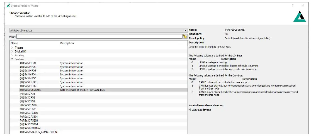Click 'Gets the state of the LIN- or CAN-Bus.' row description
This screenshot has width=311, height=138.
coord(82,90)
